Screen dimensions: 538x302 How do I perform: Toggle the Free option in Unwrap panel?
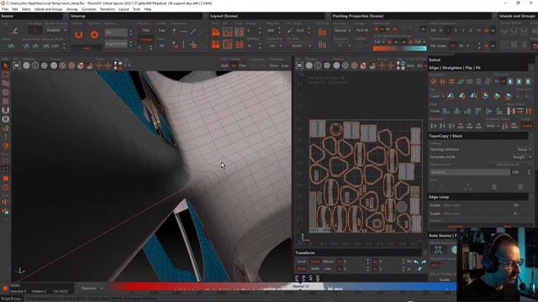(x=162, y=30)
